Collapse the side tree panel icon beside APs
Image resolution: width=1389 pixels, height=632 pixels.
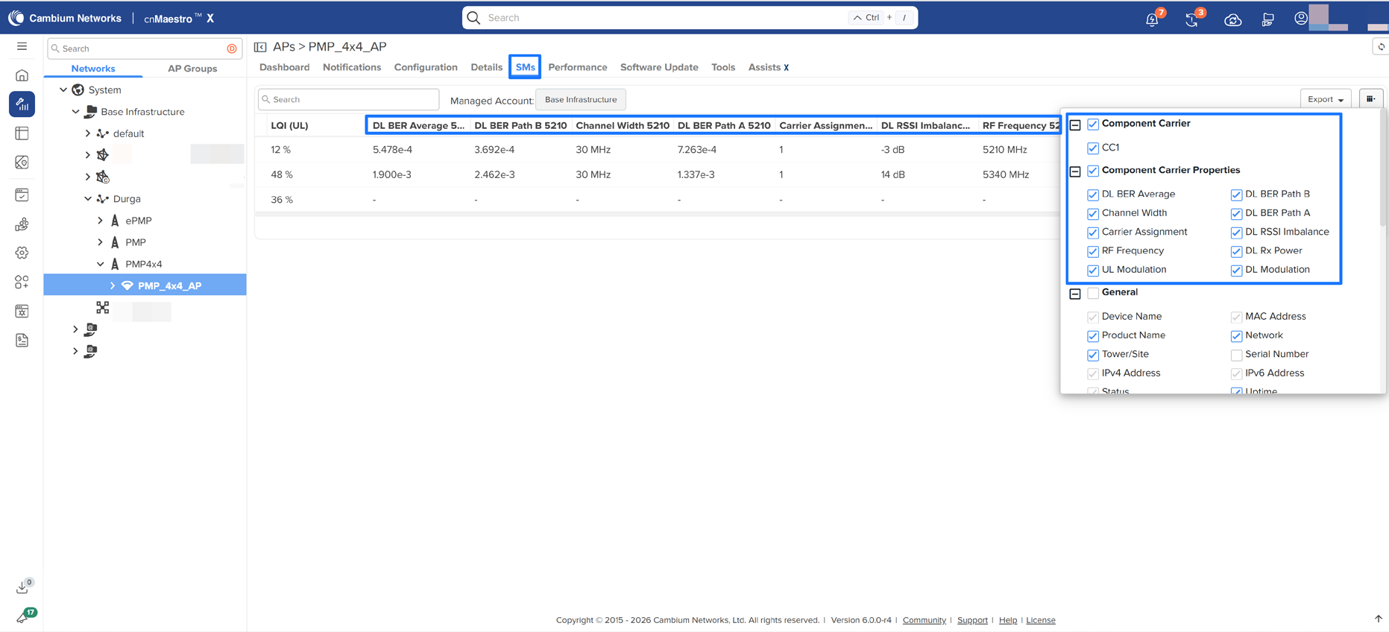coord(260,47)
